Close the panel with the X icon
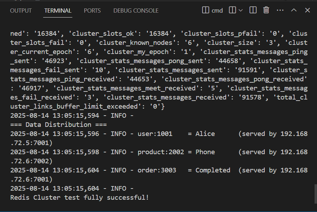Screen dimensions: 317x212 point(307,10)
